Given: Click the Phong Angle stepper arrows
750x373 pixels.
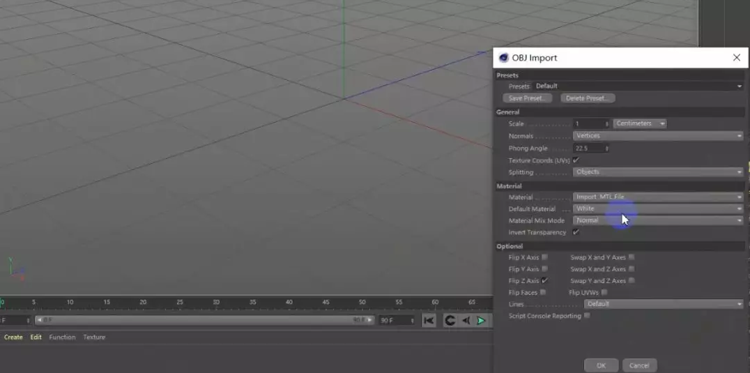Looking at the screenshot, I should 607,149.
